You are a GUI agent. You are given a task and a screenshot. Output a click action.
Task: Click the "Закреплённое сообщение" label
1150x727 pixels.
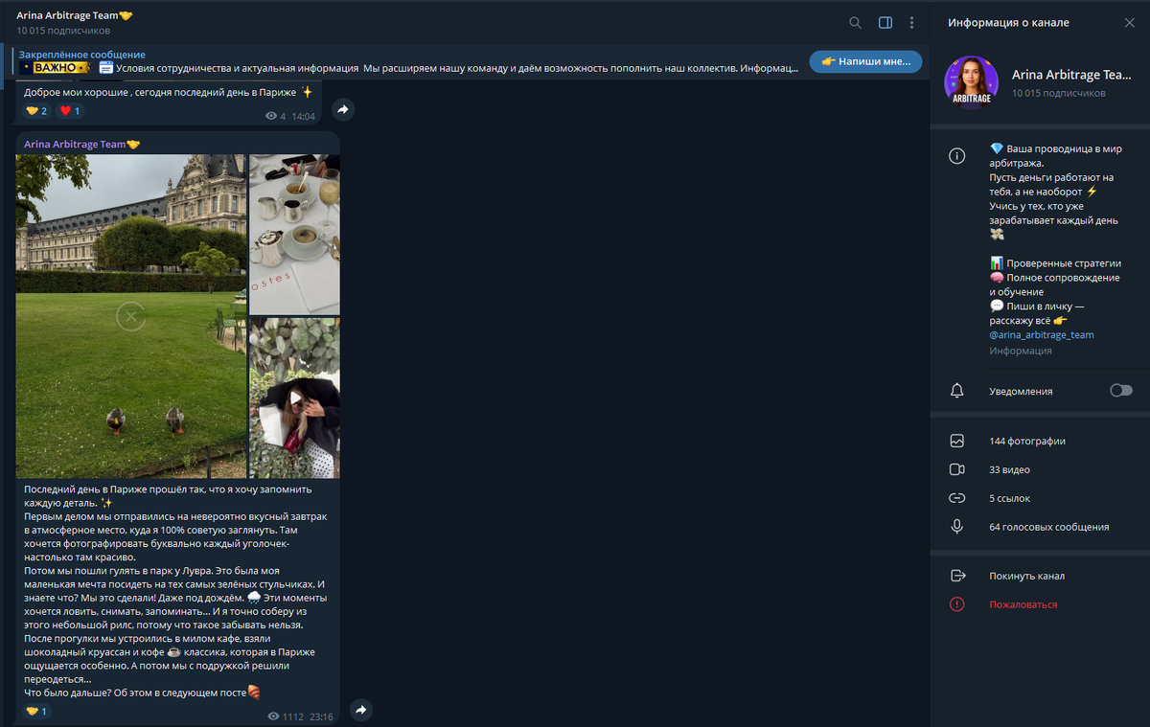point(82,55)
